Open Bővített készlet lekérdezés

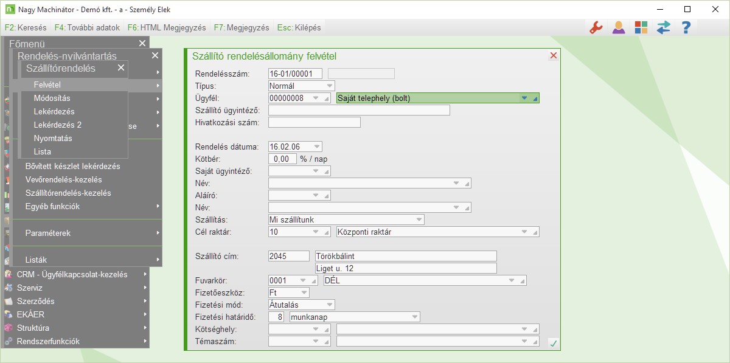pyautogui.click(x=73, y=166)
